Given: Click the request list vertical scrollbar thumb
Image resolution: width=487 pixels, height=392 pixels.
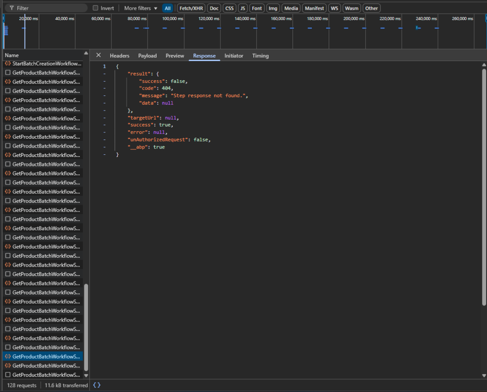Looking at the screenshot, I should click(x=86, y=327).
